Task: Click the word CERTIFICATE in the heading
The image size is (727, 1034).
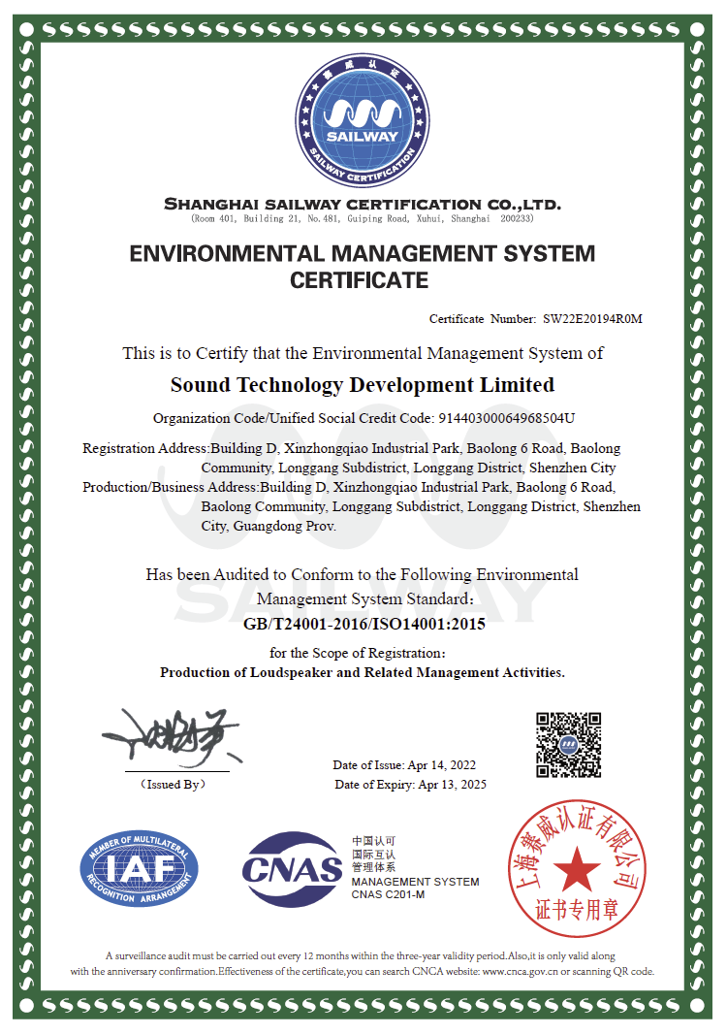Action: [360, 281]
